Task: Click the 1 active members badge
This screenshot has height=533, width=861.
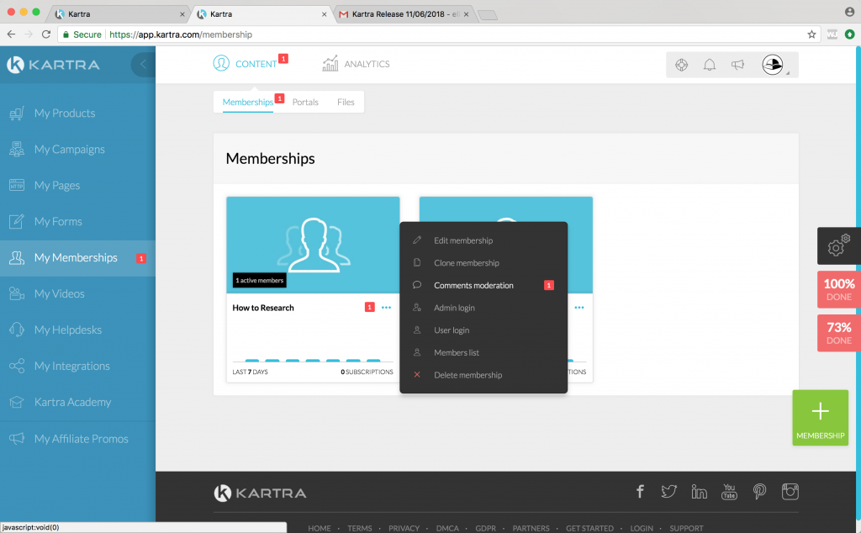Action: pyautogui.click(x=260, y=280)
